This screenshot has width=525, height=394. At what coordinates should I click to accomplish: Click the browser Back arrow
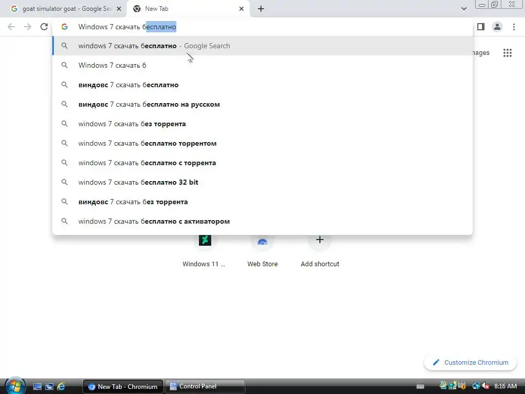click(11, 27)
